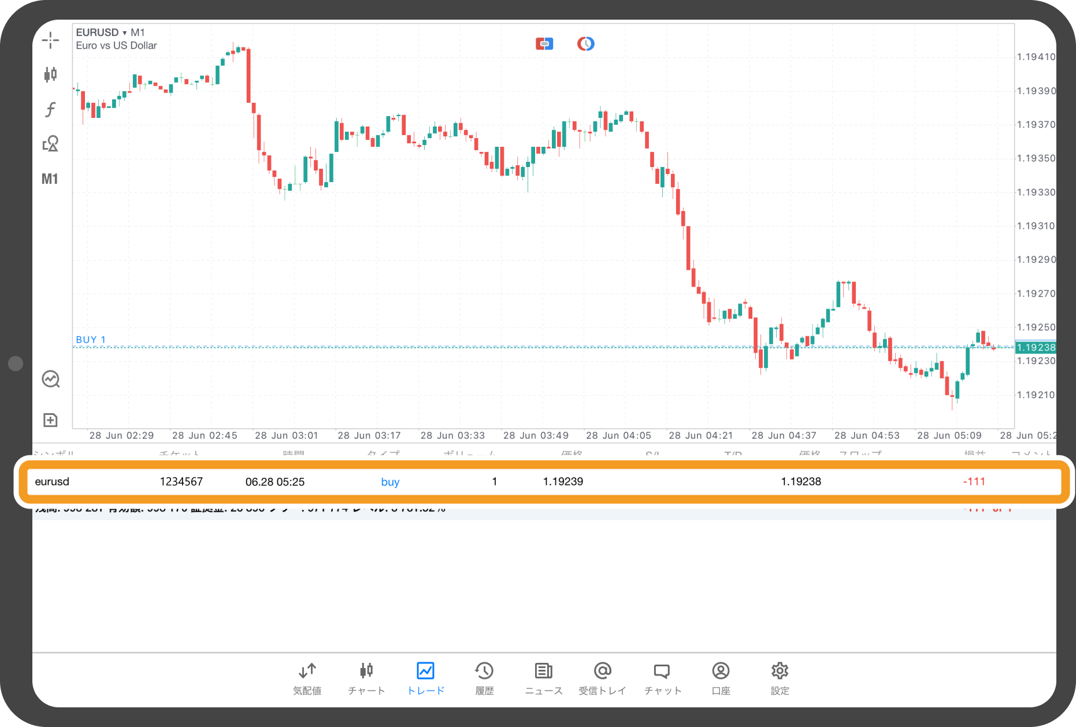The image size is (1076, 727).
Task: Open the 気配値 quotes tab
Action: tap(307, 678)
